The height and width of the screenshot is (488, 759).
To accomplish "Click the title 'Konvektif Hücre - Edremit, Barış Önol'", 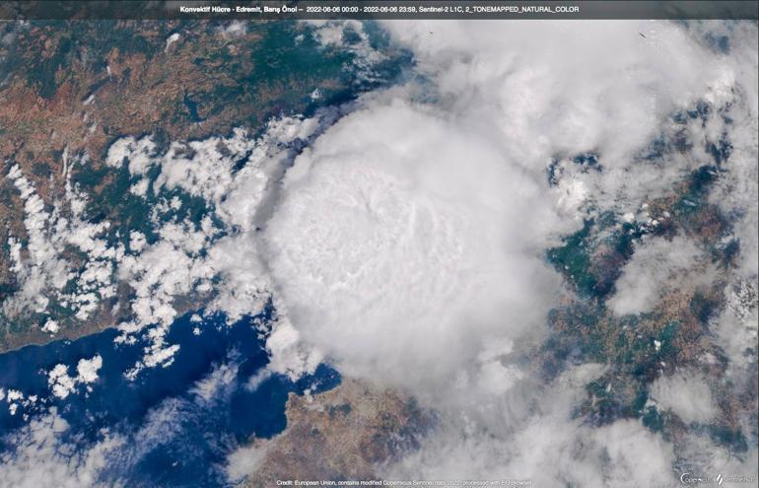I will coord(239,9).
